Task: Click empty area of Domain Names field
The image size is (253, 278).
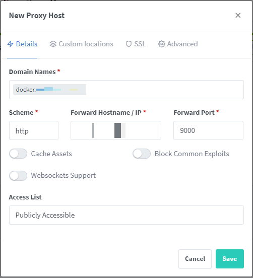Action: pyautogui.click(x=165, y=90)
